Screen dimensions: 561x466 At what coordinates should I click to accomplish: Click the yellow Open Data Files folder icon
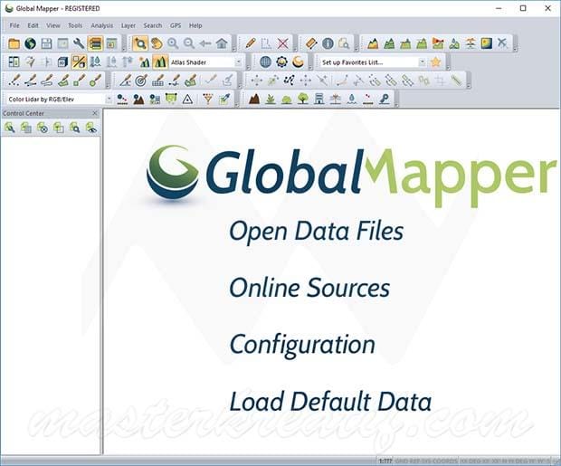point(14,43)
